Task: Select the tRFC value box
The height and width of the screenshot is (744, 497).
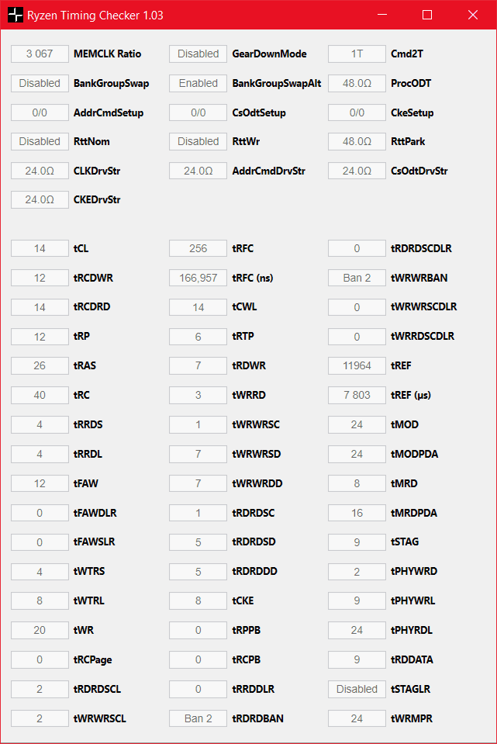Action: (198, 249)
